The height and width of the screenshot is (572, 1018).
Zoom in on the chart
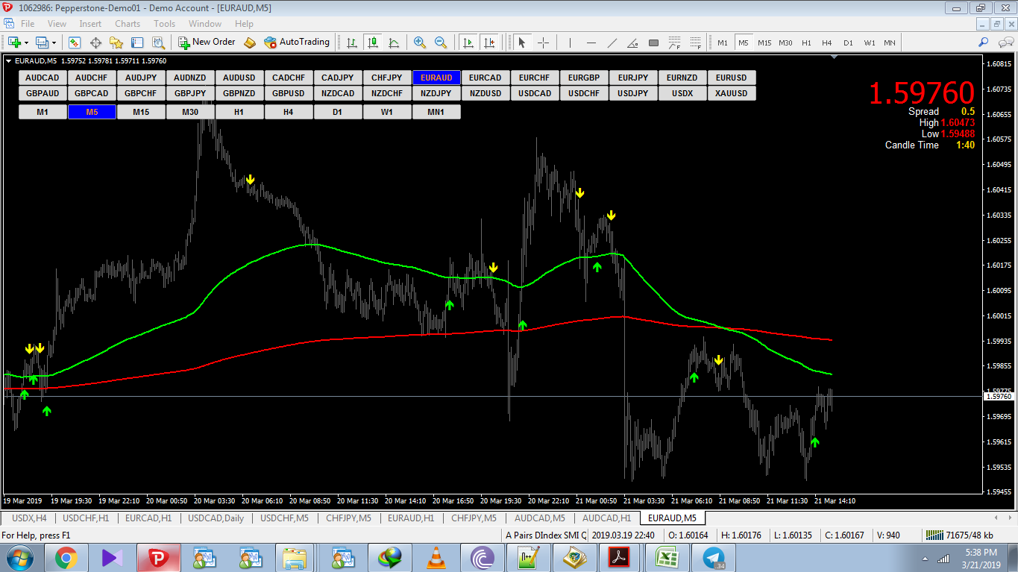click(x=420, y=43)
